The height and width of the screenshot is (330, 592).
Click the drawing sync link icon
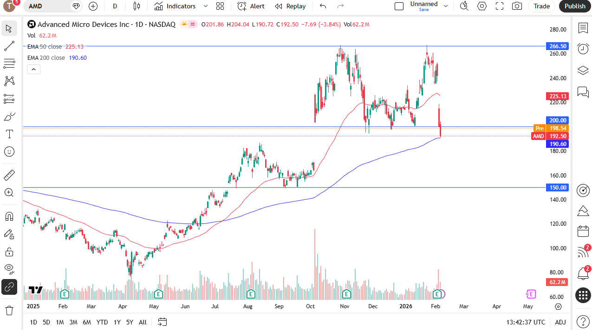pos(9,287)
